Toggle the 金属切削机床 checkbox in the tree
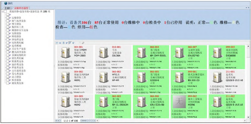 pos(8,55)
